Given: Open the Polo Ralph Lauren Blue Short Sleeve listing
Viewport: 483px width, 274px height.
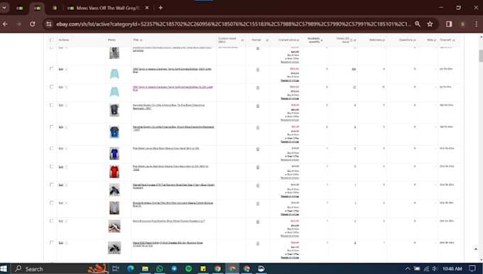Looking at the screenshot, I should pos(166,148).
